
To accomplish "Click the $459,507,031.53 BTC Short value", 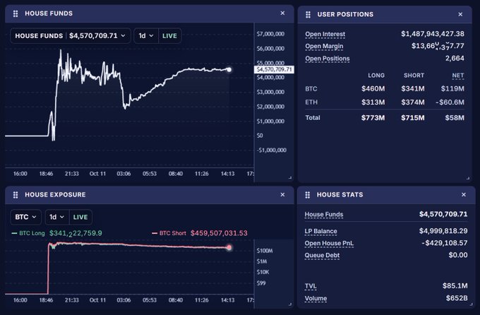I will (x=219, y=233).
